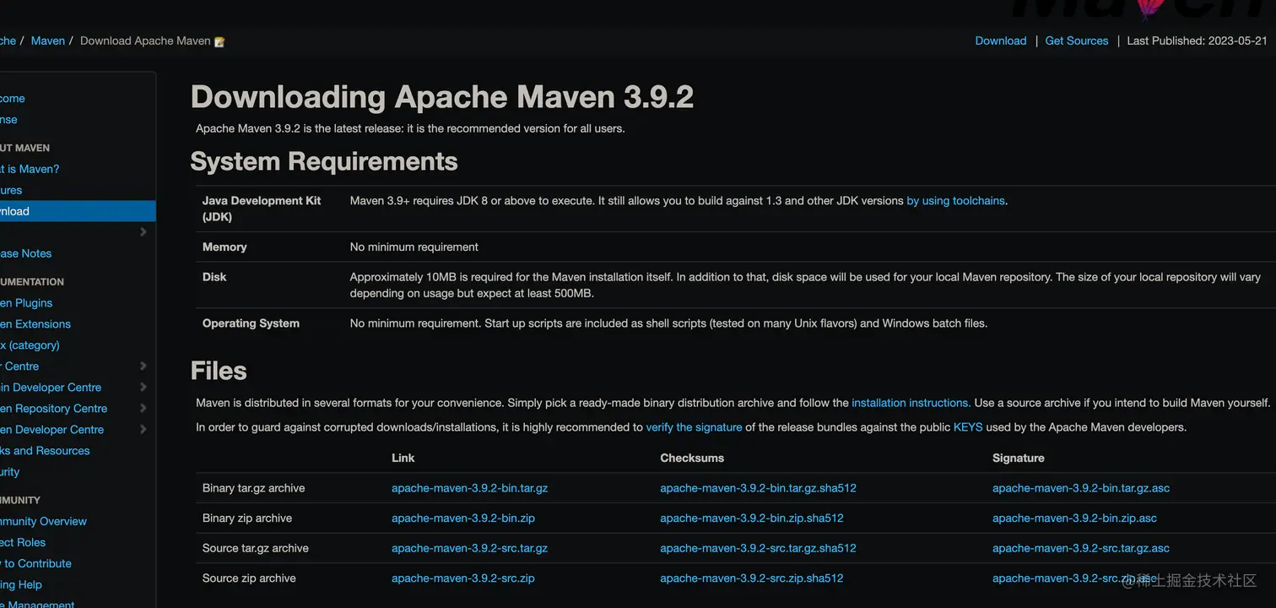The image size is (1276, 608).
Task: Click the 'Signature' column header
Action: pyautogui.click(x=1019, y=458)
